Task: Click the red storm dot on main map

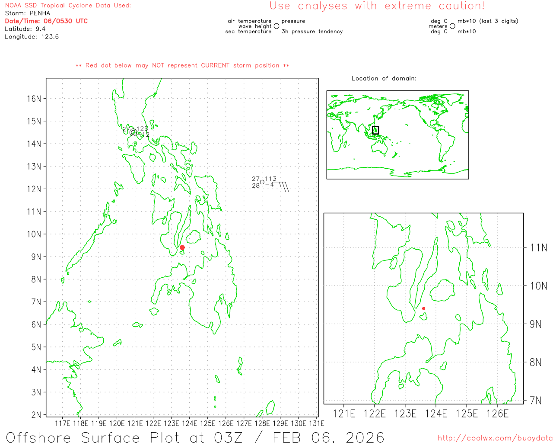Action: (182, 247)
